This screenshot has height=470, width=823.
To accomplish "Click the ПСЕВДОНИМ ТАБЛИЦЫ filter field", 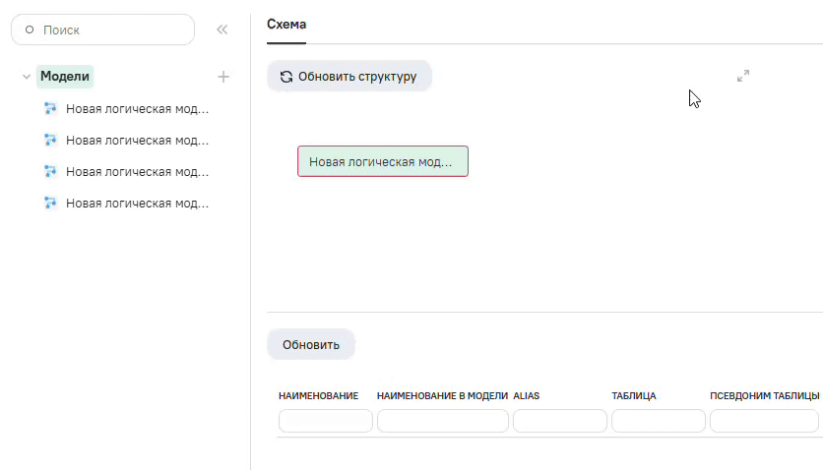I will [x=764, y=421].
